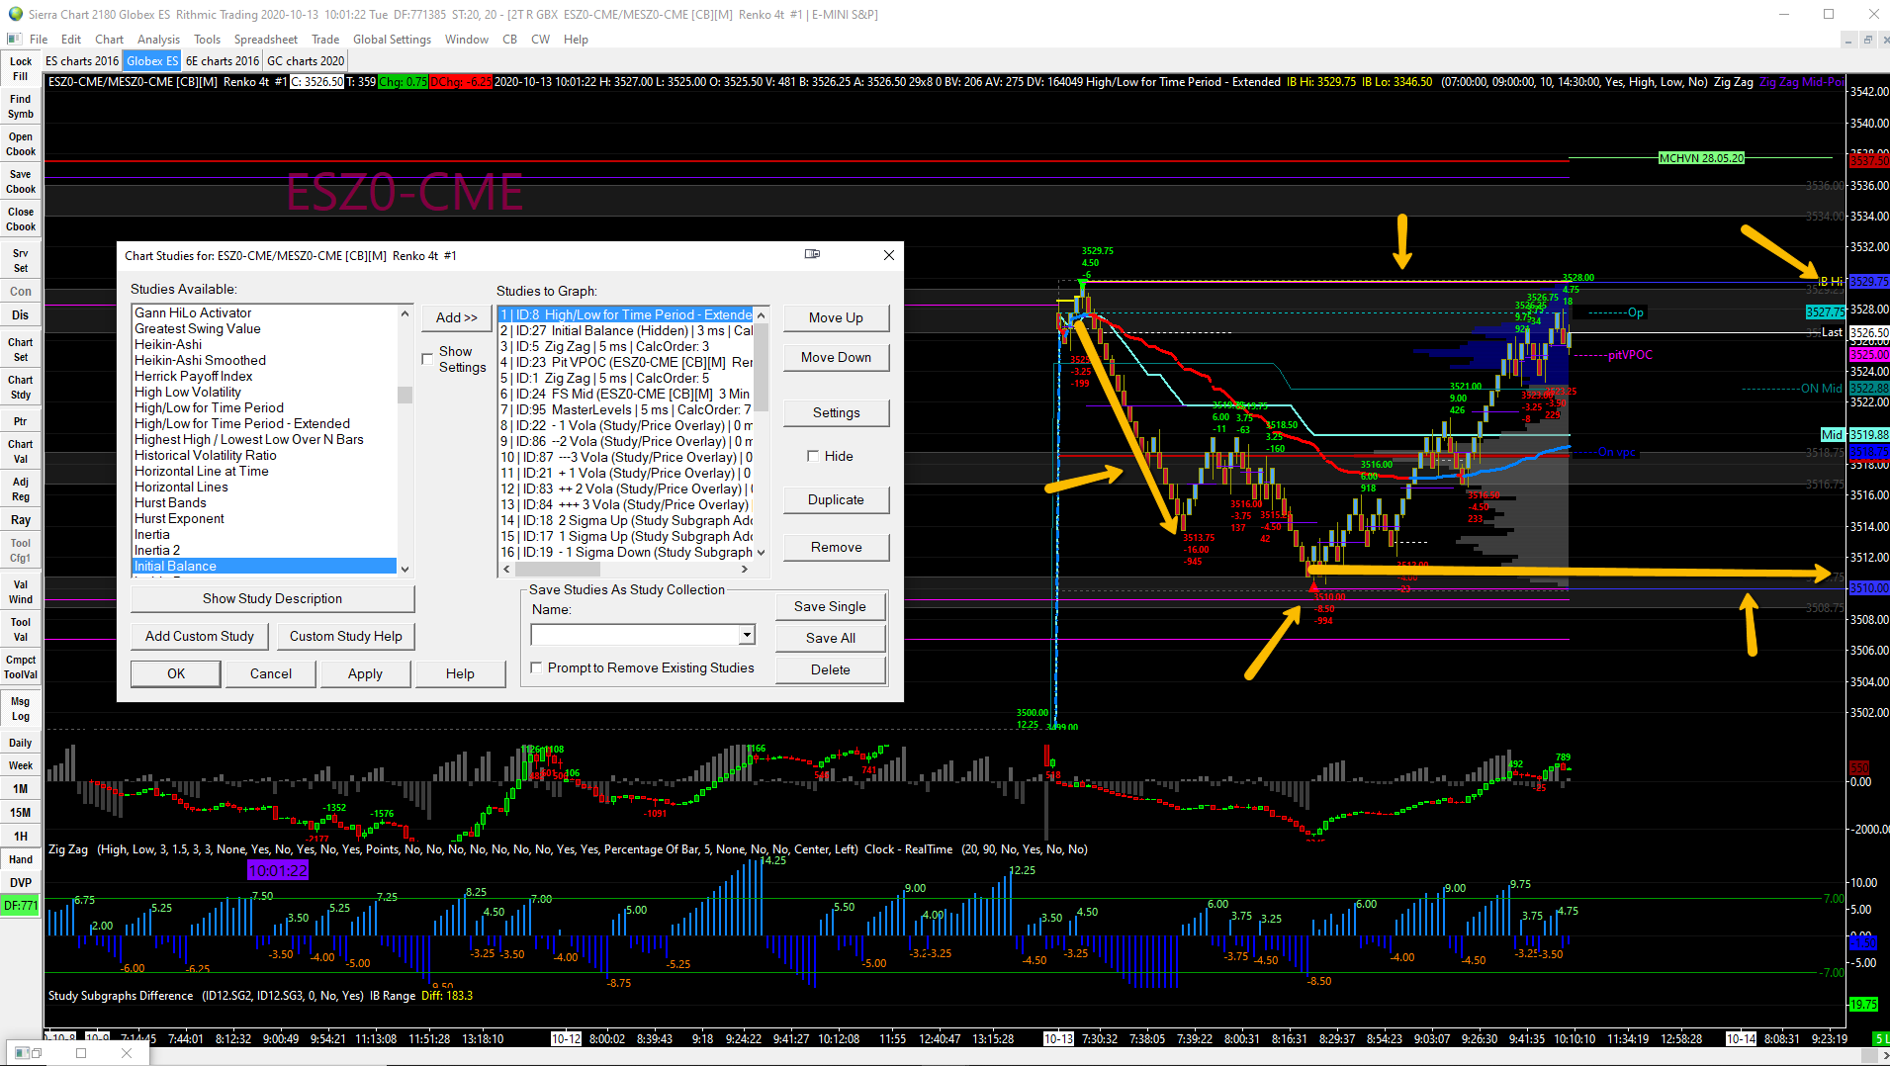The height and width of the screenshot is (1066, 1890).
Task: Click the Add Custom Study button
Action: point(200,636)
